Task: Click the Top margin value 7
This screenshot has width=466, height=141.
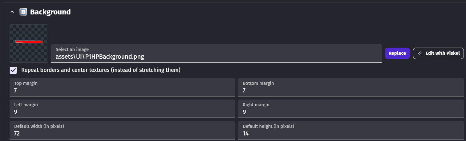Action: [x=16, y=91]
